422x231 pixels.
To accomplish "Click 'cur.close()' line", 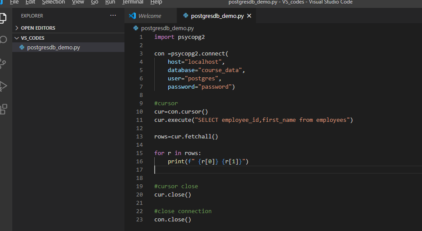I will (173, 194).
